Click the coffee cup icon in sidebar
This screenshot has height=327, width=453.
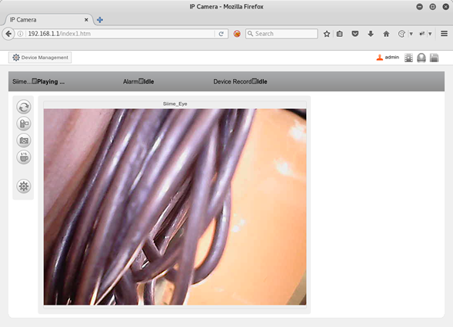click(24, 157)
